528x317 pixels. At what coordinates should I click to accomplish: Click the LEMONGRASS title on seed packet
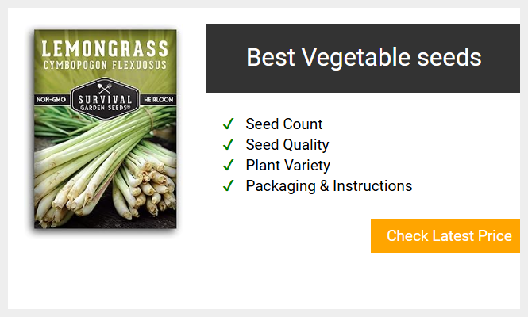[x=105, y=49]
